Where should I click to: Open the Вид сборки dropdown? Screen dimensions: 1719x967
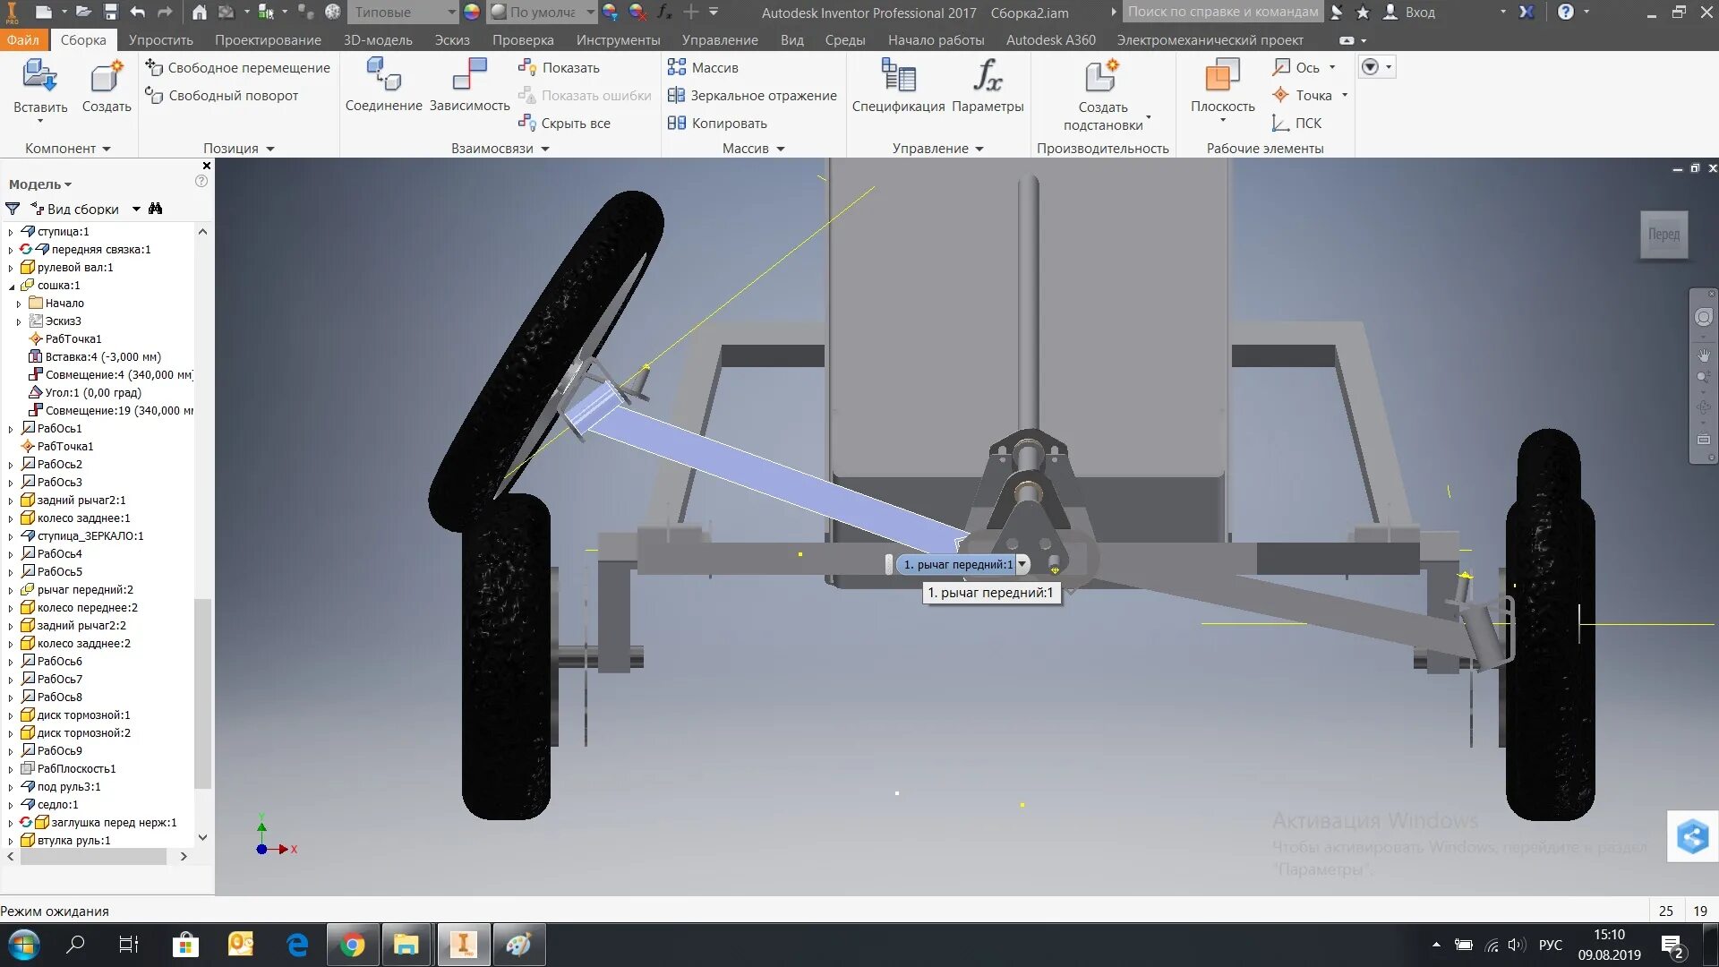pos(136,209)
